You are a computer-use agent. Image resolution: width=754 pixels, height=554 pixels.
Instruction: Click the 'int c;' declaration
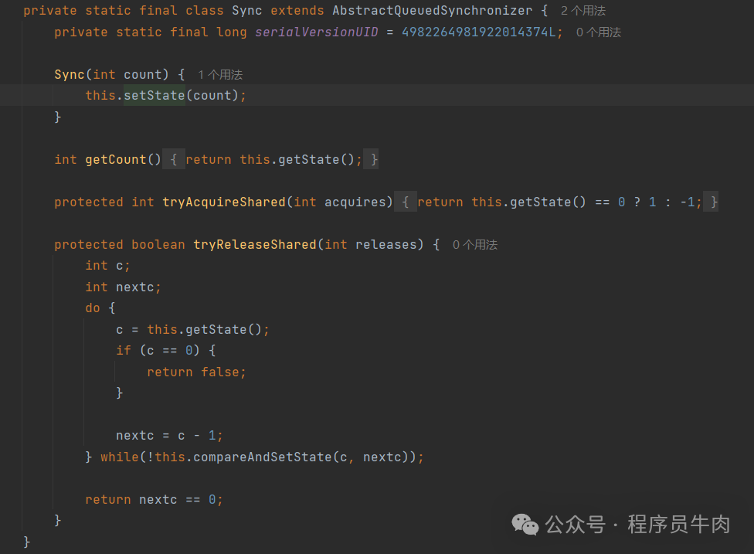coord(107,266)
